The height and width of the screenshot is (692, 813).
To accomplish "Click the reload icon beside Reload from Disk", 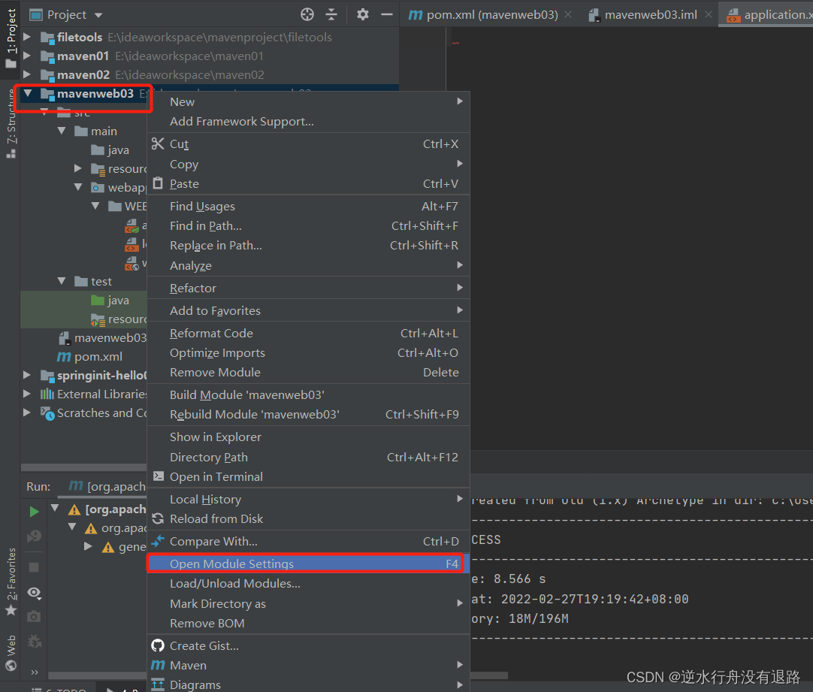I will pyautogui.click(x=158, y=518).
